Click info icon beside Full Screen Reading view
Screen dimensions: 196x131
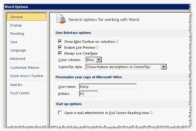pos(151,113)
